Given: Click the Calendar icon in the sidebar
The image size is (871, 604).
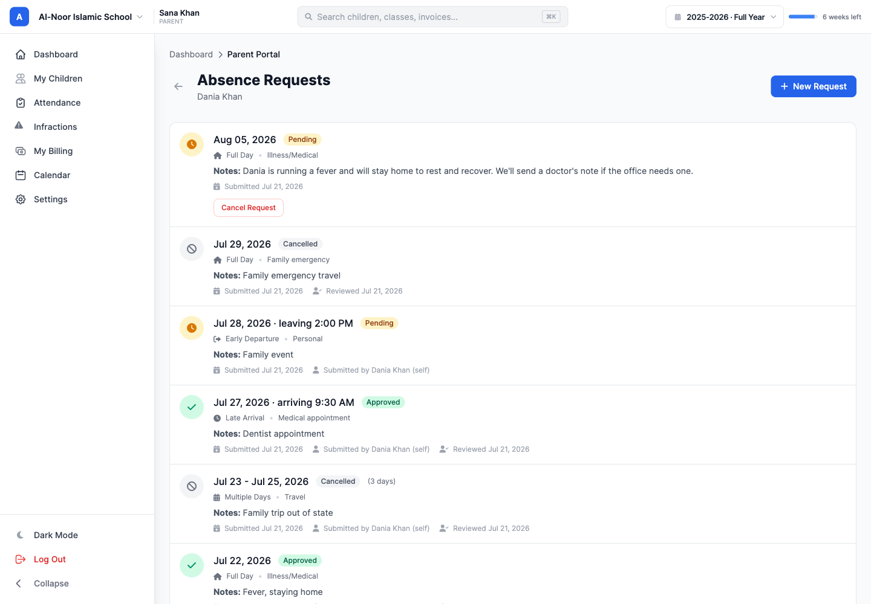Looking at the screenshot, I should click(21, 175).
